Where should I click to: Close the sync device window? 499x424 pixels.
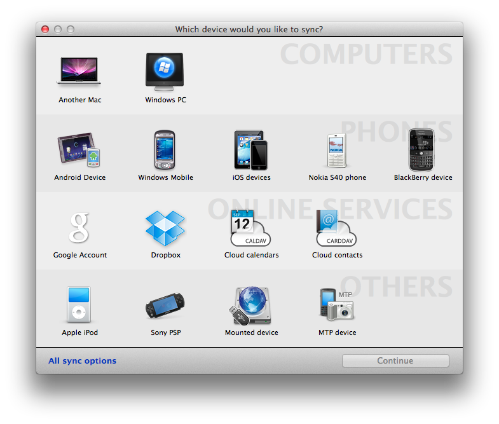coord(45,29)
